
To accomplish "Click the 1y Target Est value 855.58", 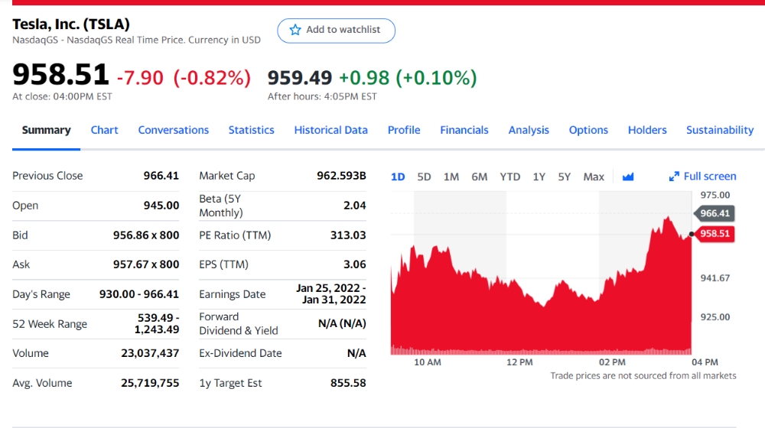I will pos(348,383).
